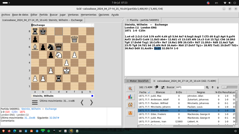Click the game list position slider
Image resolution: width=239 pixels, height=134 pixels.
[x=230, y=87]
